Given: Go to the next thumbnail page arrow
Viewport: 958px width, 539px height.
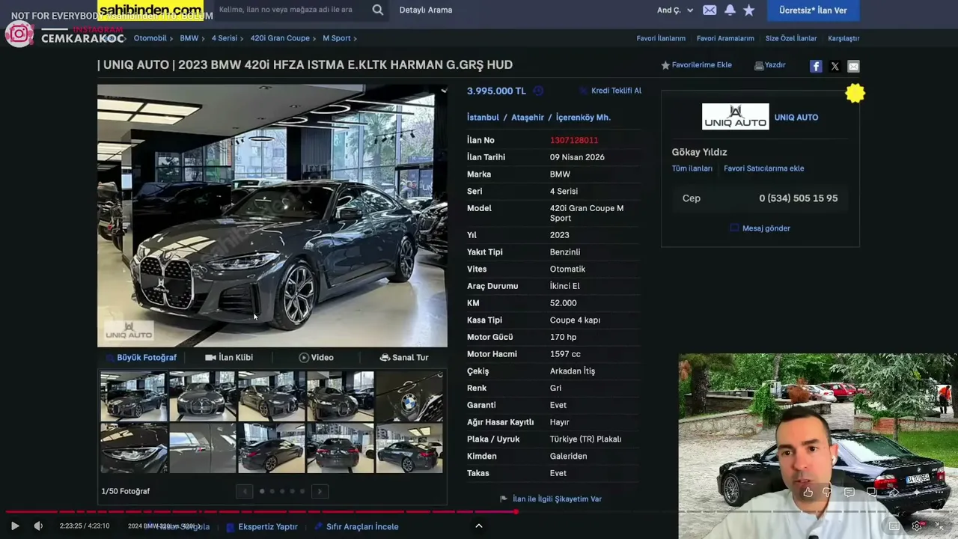Looking at the screenshot, I should (x=320, y=491).
